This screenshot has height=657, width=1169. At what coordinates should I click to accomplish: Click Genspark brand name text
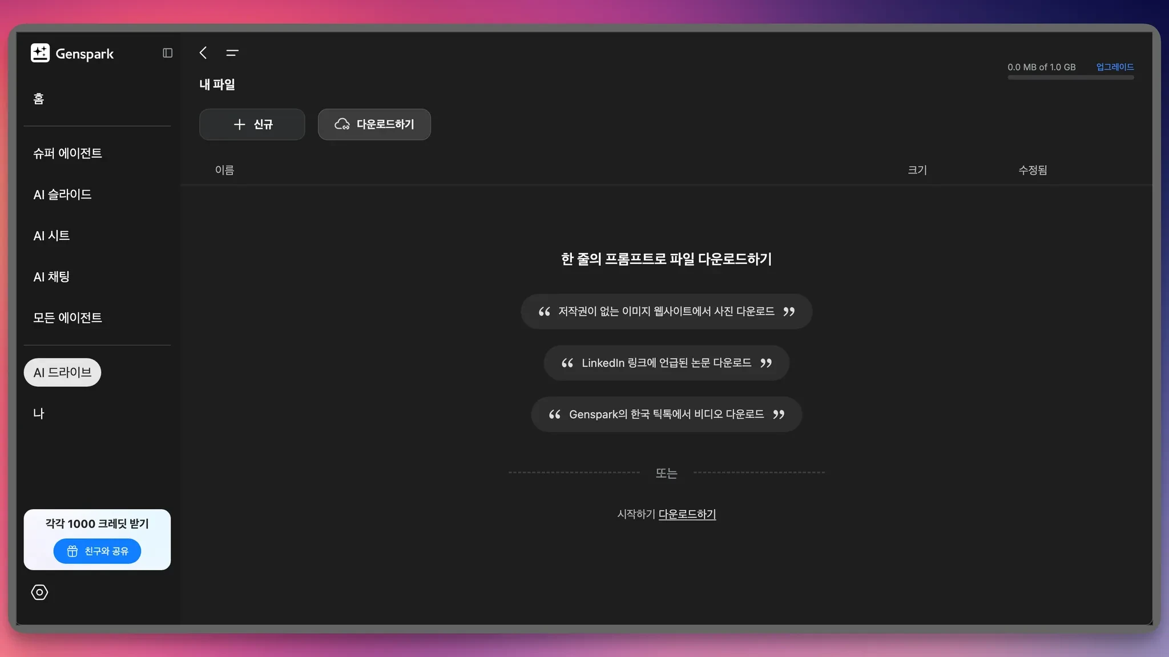point(84,54)
